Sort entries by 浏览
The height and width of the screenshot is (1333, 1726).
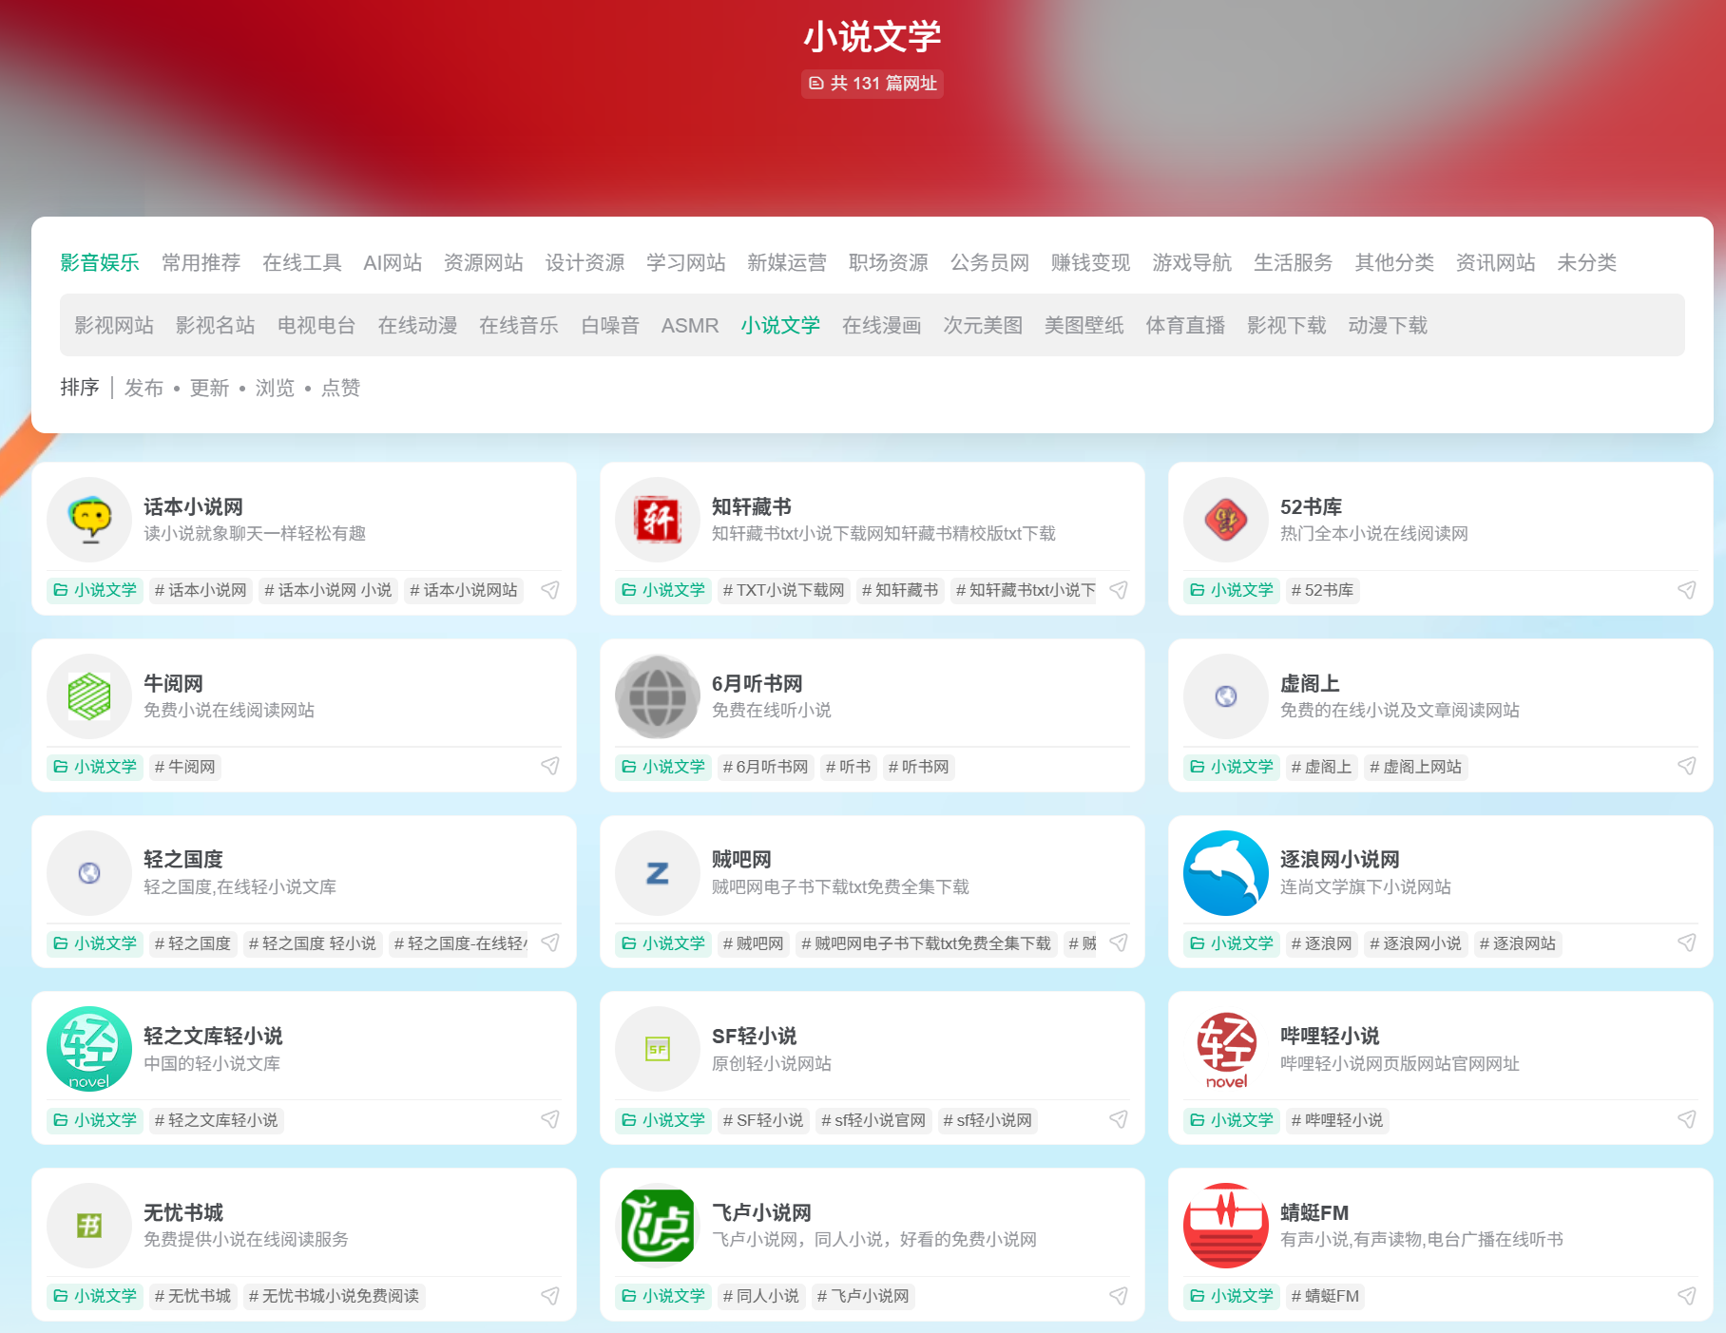[276, 388]
